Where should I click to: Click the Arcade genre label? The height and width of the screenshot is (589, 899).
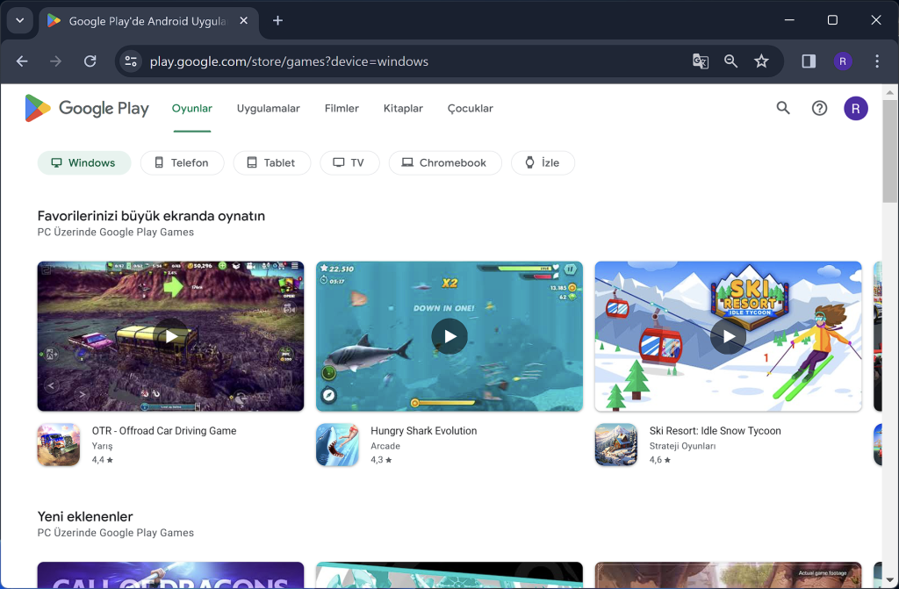tap(385, 446)
